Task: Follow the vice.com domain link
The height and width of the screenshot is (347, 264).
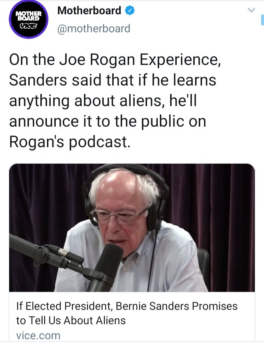Action: point(38,336)
